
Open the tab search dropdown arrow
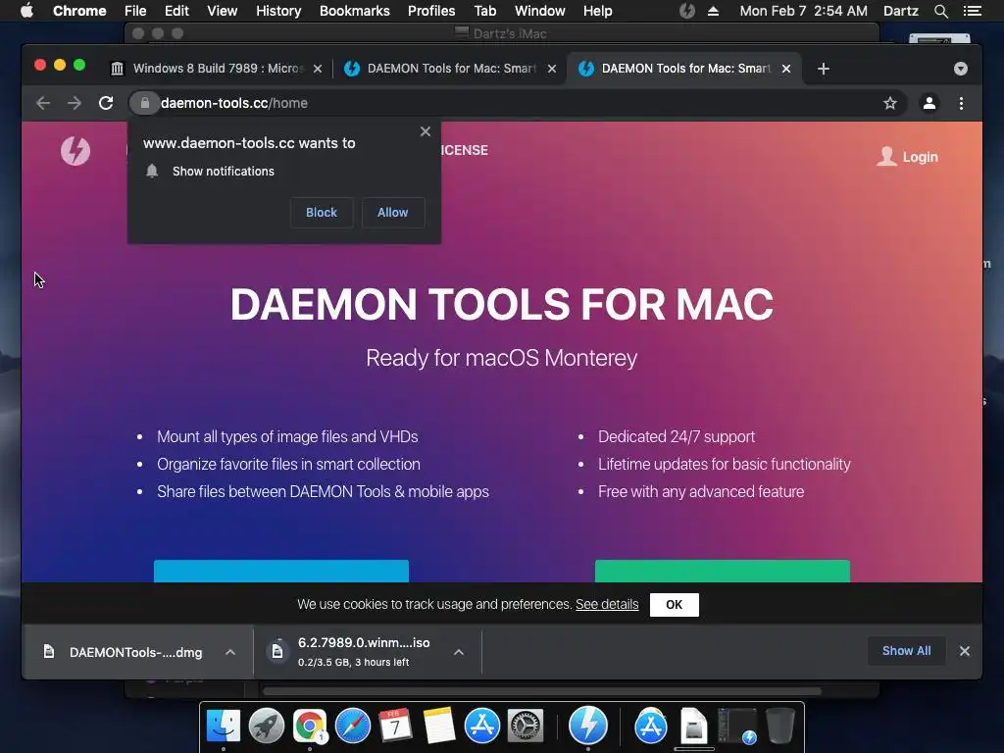(961, 69)
